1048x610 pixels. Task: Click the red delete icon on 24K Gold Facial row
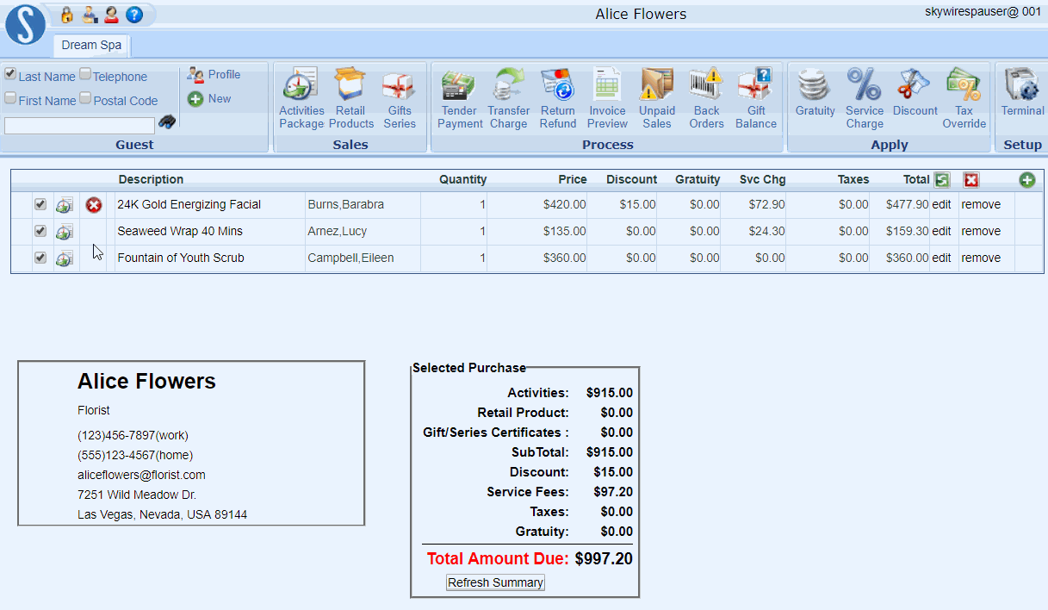[x=94, y=205]
